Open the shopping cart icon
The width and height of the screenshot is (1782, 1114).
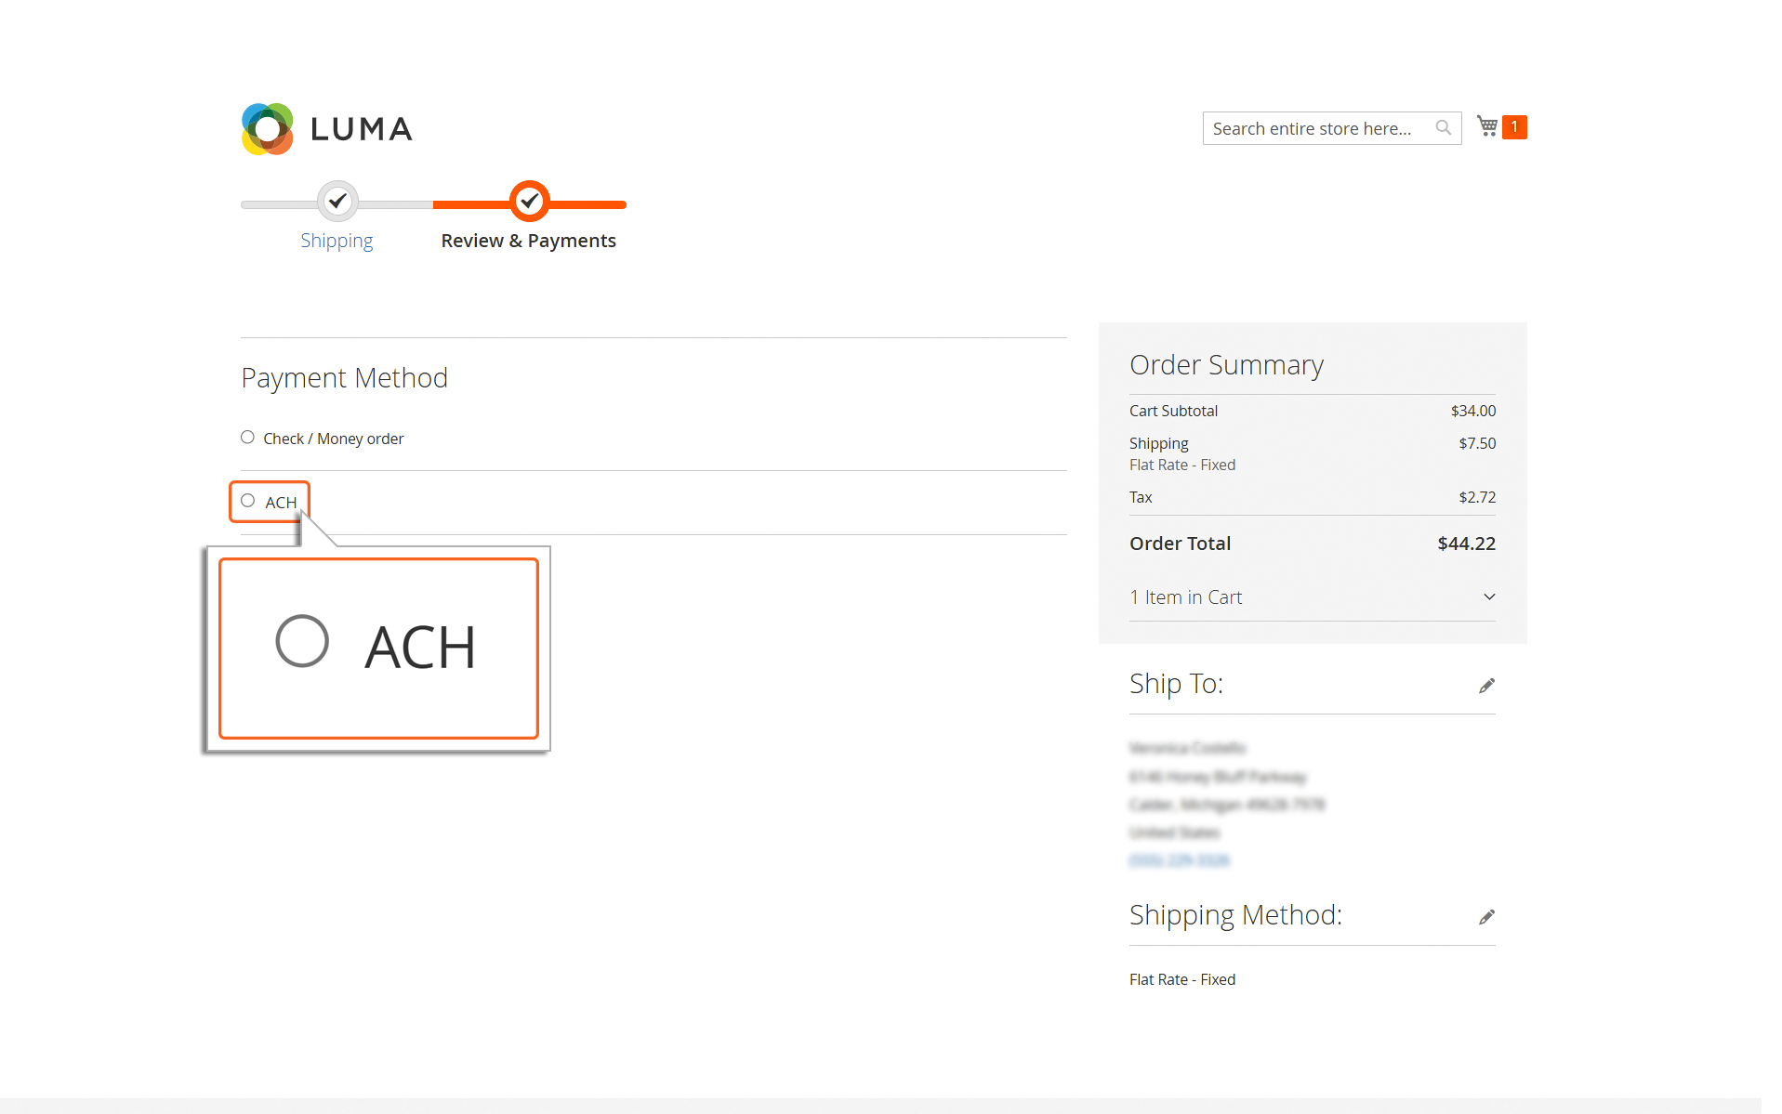(1487, 126)
